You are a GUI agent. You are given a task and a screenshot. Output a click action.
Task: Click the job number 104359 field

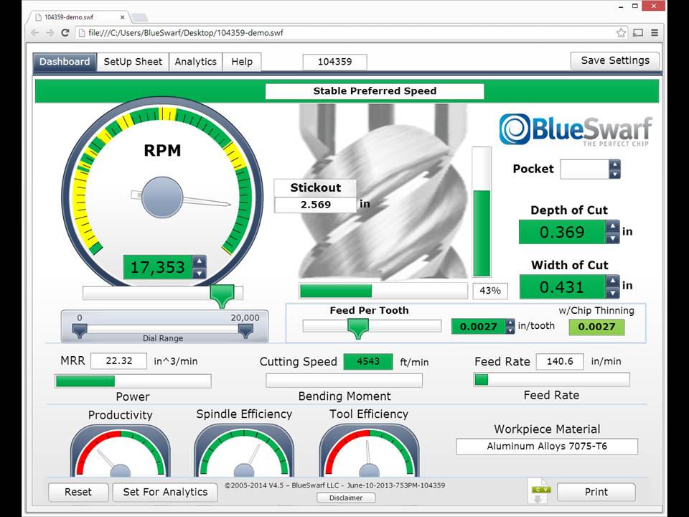point(335,62)
